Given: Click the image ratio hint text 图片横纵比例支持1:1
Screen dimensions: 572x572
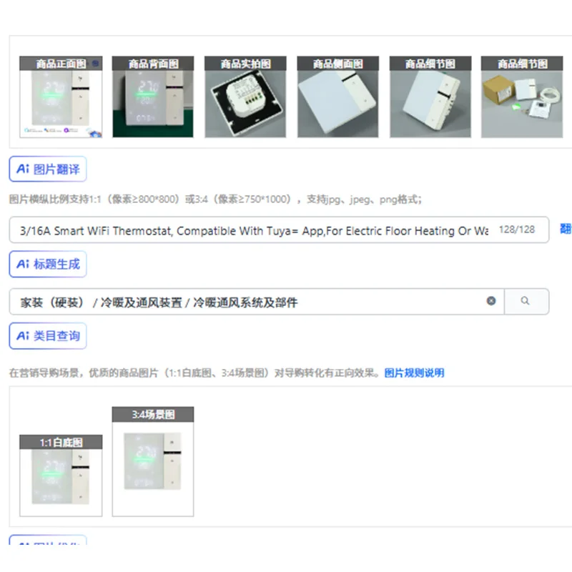Looking at the screenshot, I should [215, 199].
